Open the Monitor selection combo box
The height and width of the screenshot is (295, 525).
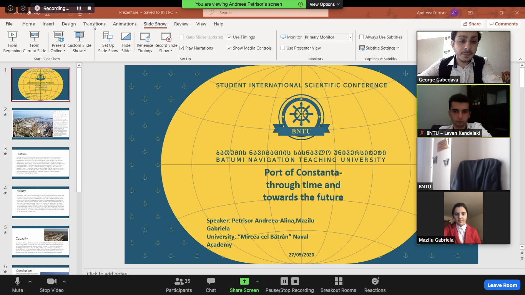tap(328, 37)
